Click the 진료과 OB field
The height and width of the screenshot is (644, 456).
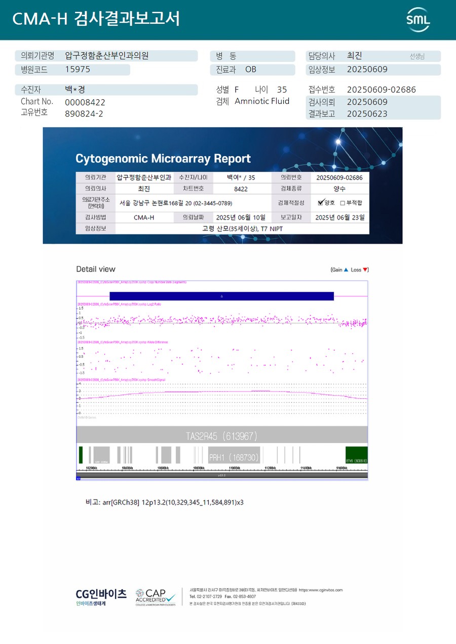(x=252, y=70)
